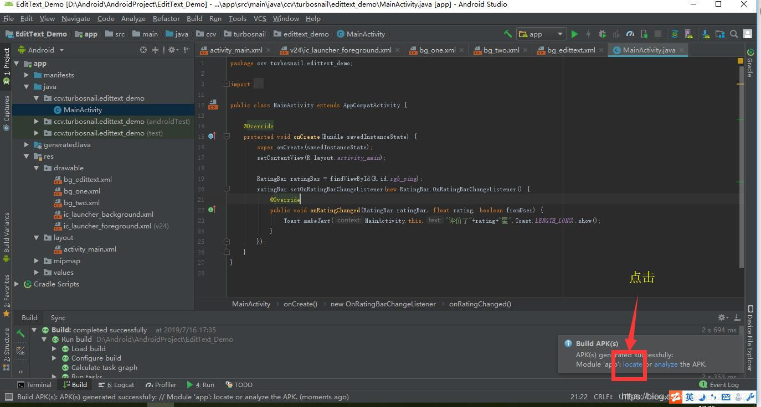
Task: Close the MainActivity.java editor tab
Action: point(682,50)
